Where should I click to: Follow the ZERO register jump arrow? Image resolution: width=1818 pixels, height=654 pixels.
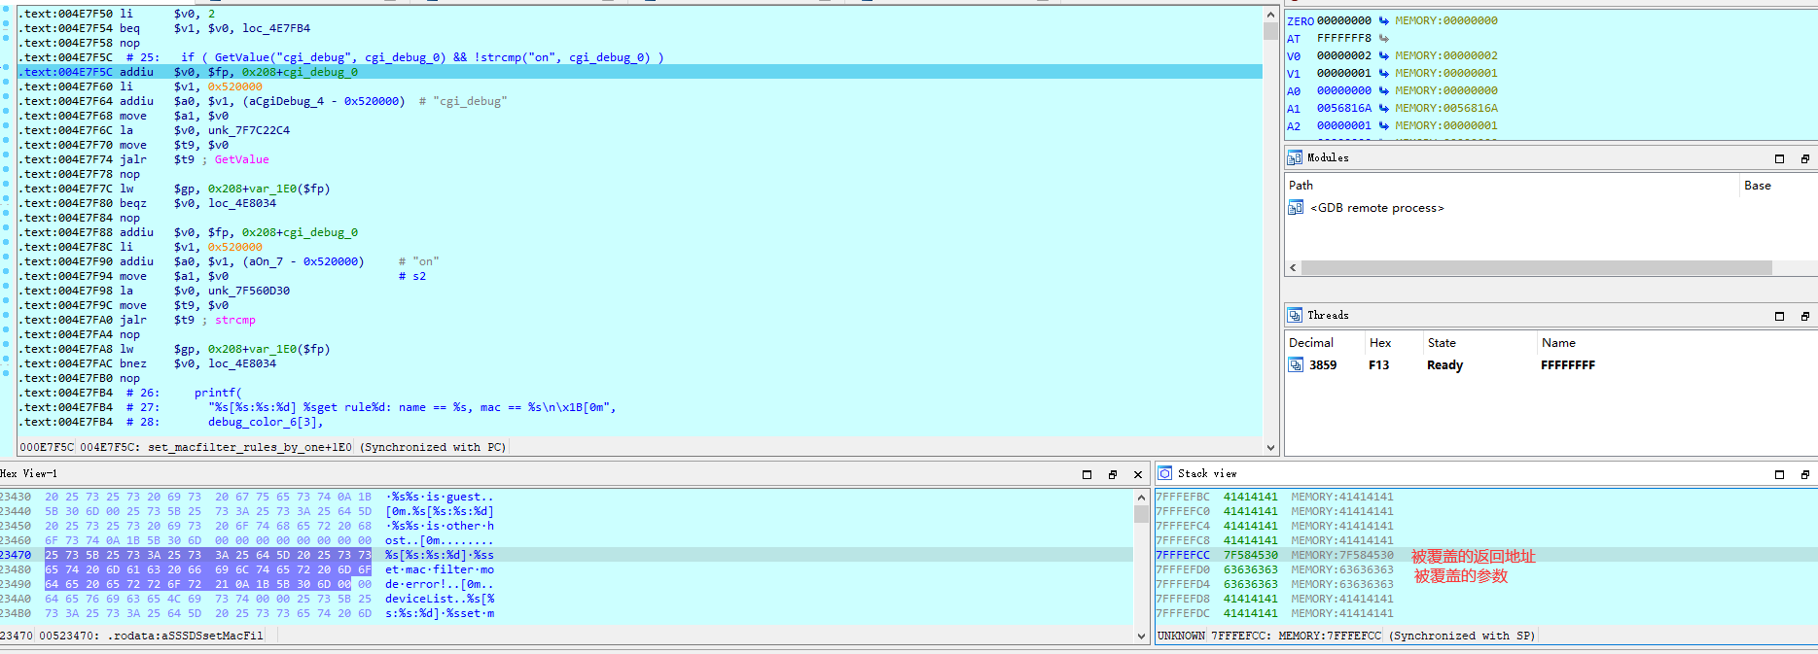click(x=1383, y=20)
